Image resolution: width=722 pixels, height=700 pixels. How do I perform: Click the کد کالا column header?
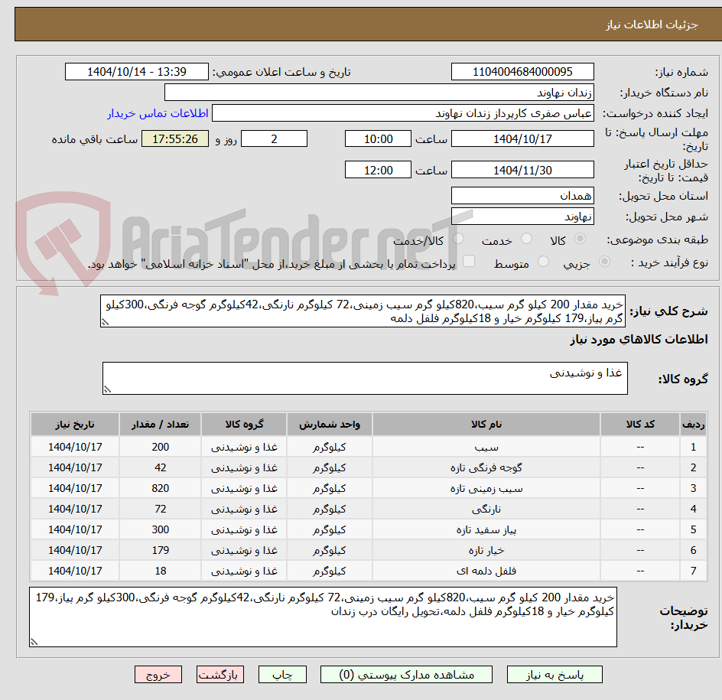click(x=640, y=424)
